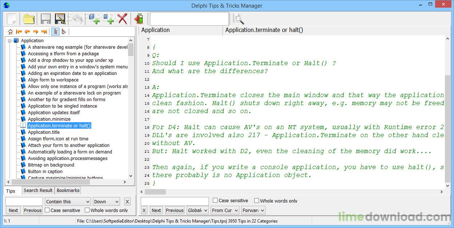
Task: Exit the application via the door icon
Action: [139, 19]
